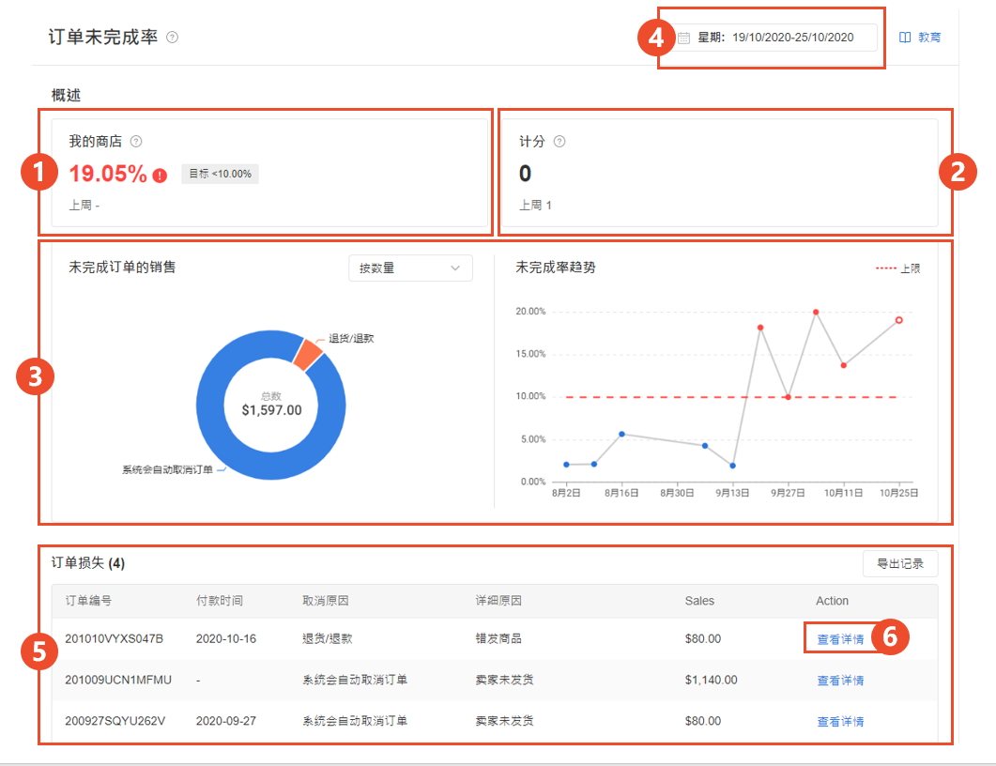This screenshot has width=996, height=766.
Task: Click 未完成订单的销售 chart title
Action: [122, 268]
